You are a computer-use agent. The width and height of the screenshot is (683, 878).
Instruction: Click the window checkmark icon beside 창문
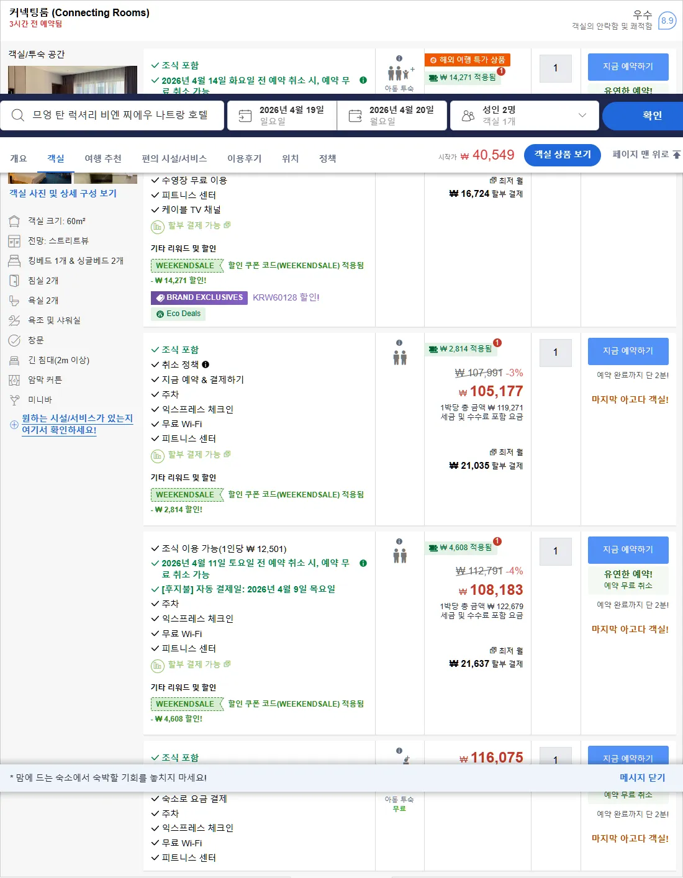[x=14, y=340]
